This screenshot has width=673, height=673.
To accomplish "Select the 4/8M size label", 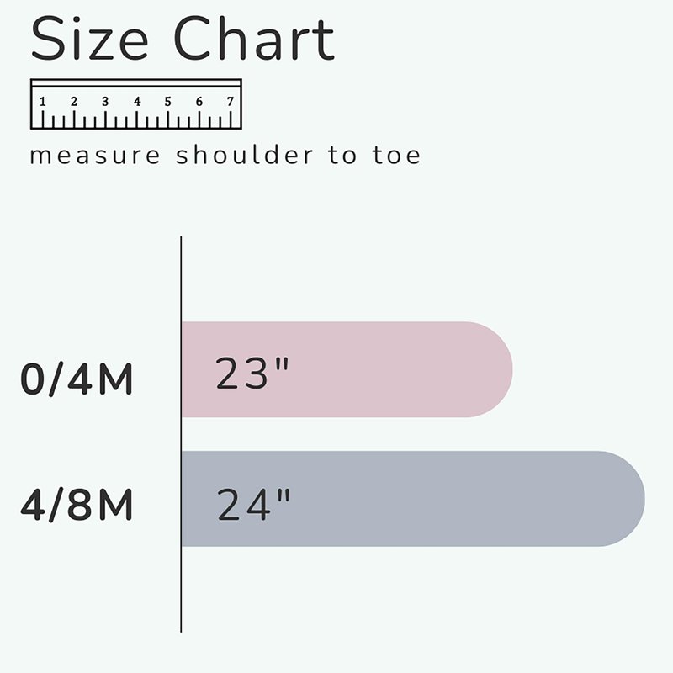I will (x=77, y=506).
